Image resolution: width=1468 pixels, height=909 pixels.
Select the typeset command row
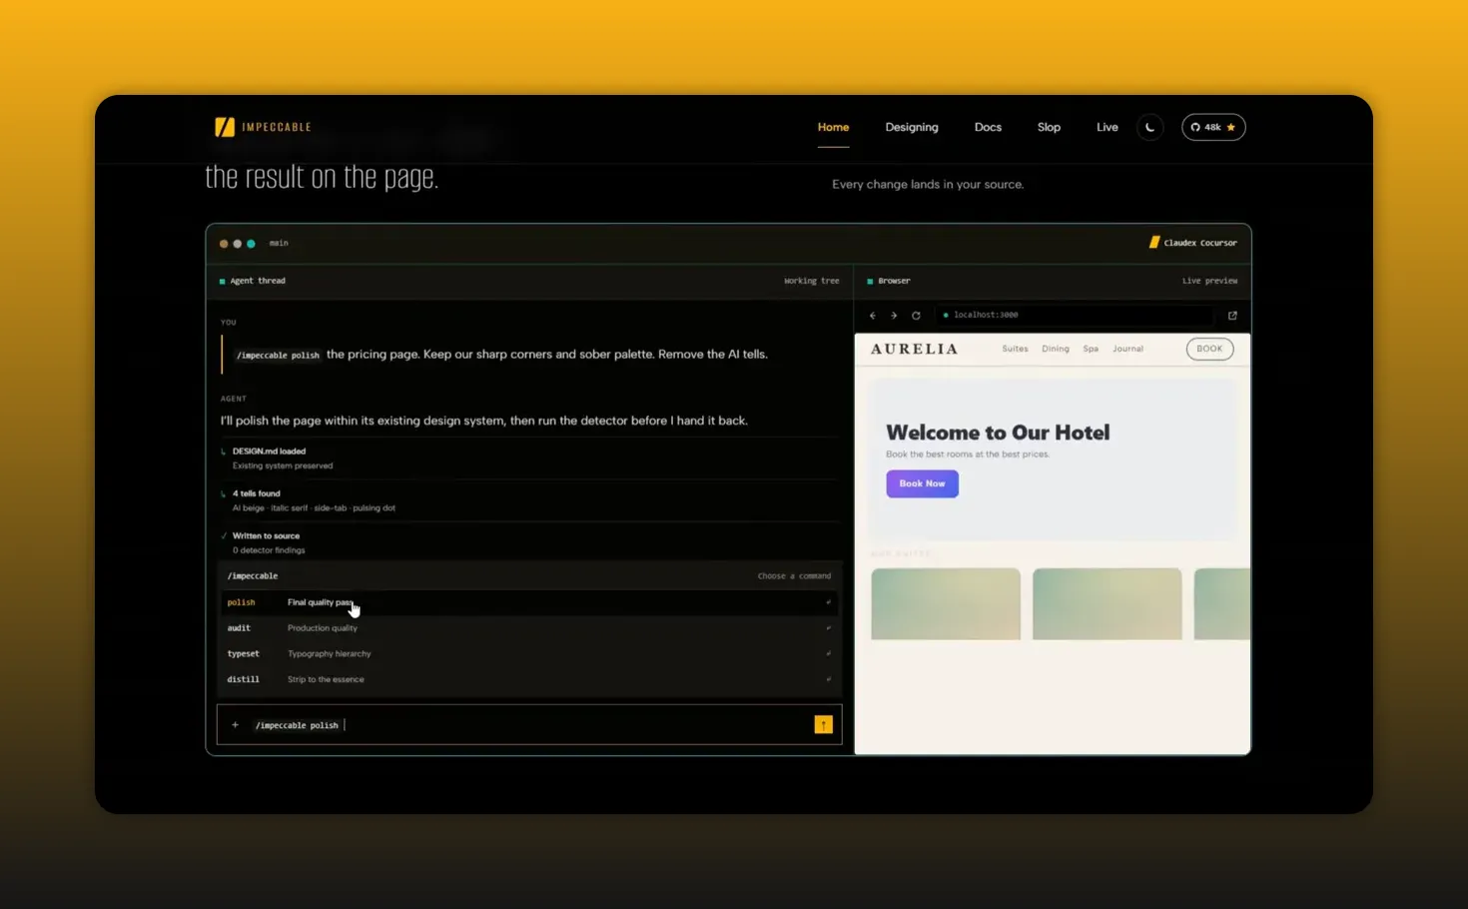click(529, 653)
